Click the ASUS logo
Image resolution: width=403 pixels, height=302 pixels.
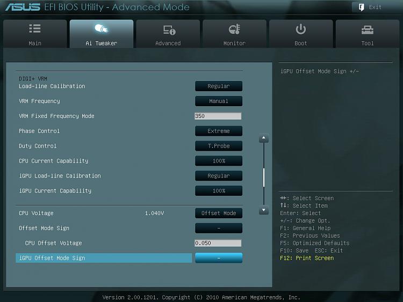click(23, 7)
